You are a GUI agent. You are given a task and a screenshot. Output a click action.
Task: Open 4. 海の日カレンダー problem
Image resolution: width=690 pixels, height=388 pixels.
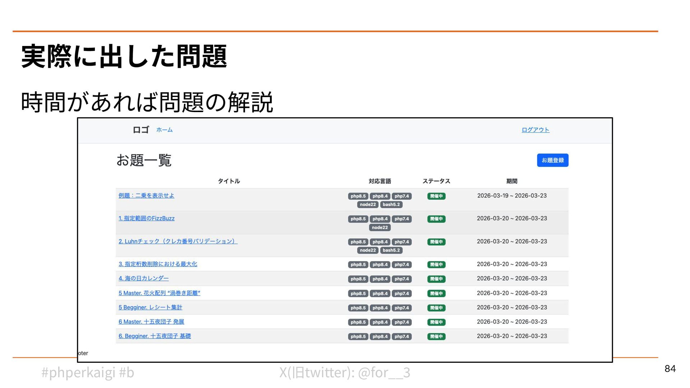[143, 278]
